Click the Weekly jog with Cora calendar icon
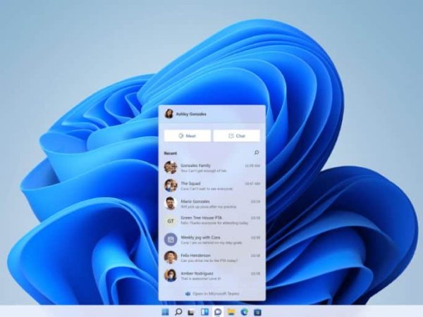 pyautogui.click(x=170, y=240)
